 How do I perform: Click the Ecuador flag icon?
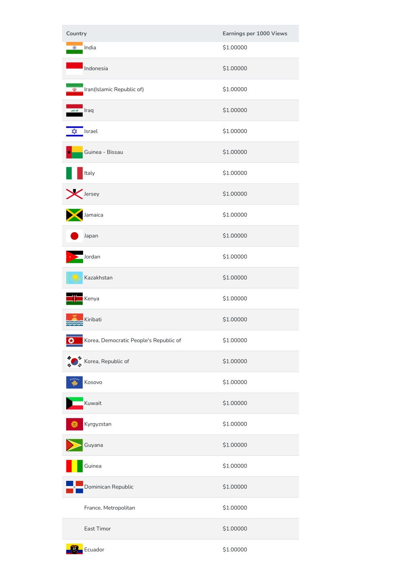click(x=74, y=549)
